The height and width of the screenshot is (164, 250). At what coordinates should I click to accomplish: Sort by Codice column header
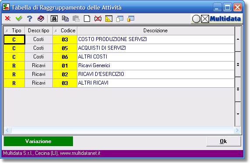coord(65,31)
